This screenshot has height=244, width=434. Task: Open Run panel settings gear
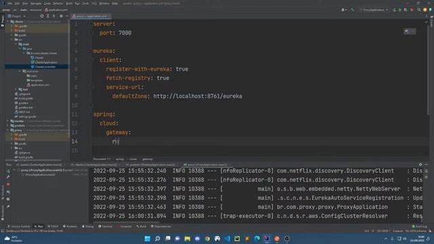(420, 164)
